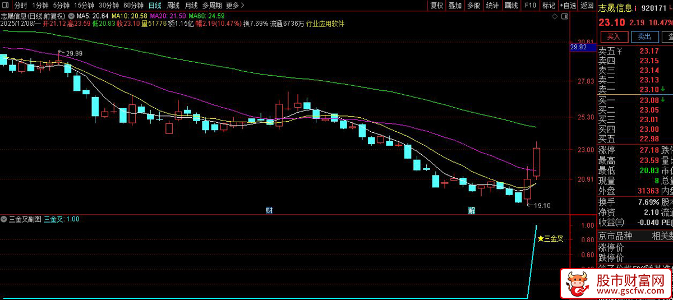Click the 涨停 value 27.18

point(649,150)
